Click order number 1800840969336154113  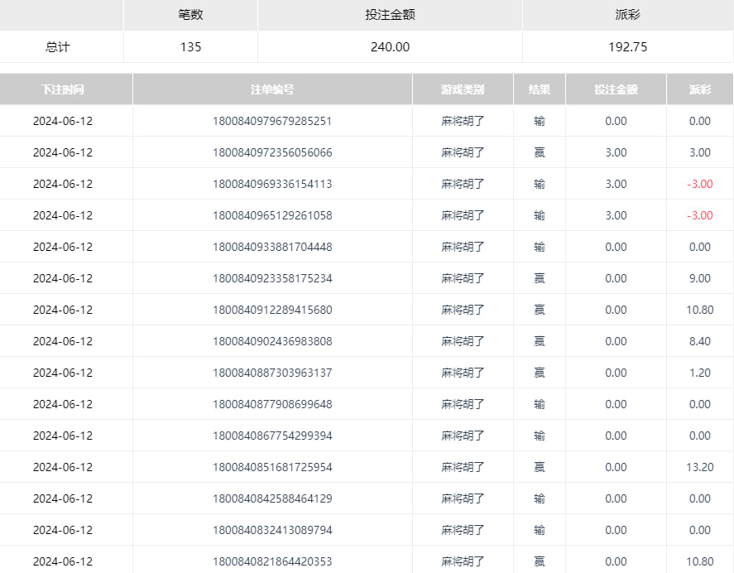pos(272,184)
